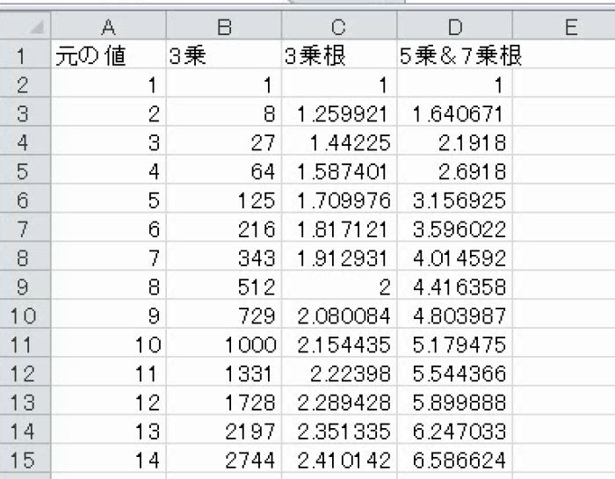Select cell containing 2.351335

[x=339, y=429]
